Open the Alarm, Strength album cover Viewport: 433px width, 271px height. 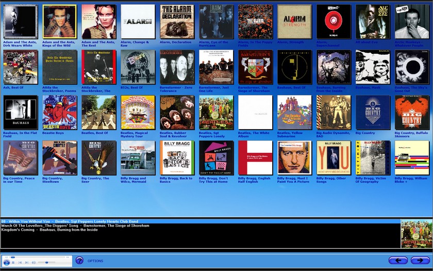point(295,22)
